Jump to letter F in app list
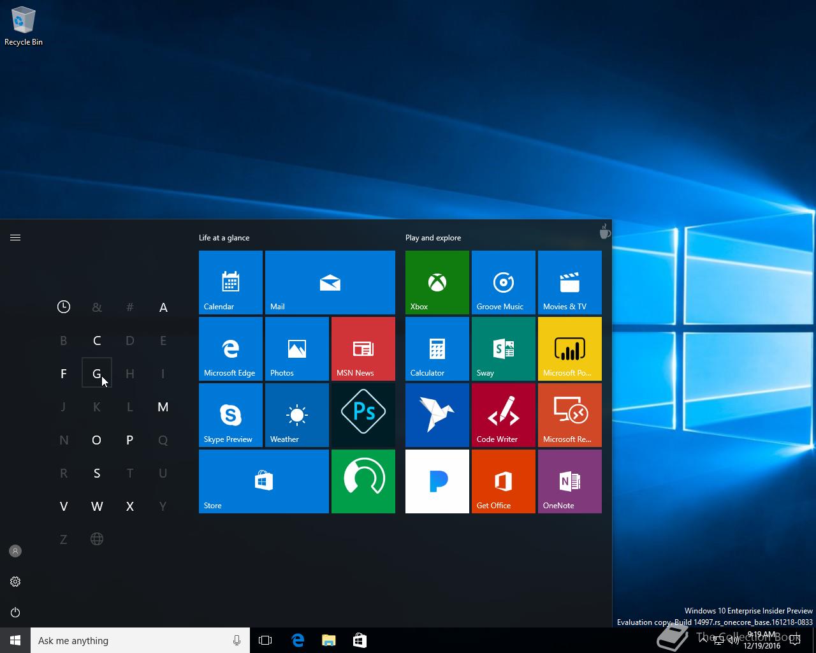Image resolution: width=816 pixels, height=653 pixels. pyautogui.click(x=64, y=374)
